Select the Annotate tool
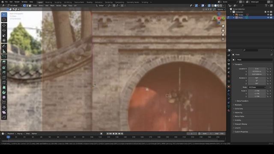 (x=4, y=46)
